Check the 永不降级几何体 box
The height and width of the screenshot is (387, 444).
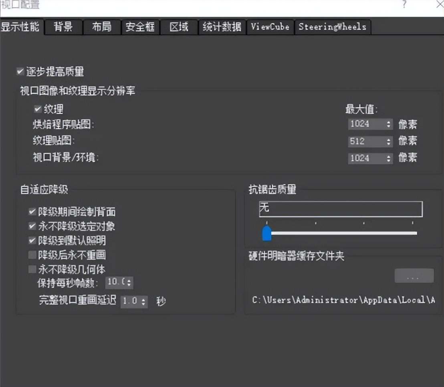(32, 270)
